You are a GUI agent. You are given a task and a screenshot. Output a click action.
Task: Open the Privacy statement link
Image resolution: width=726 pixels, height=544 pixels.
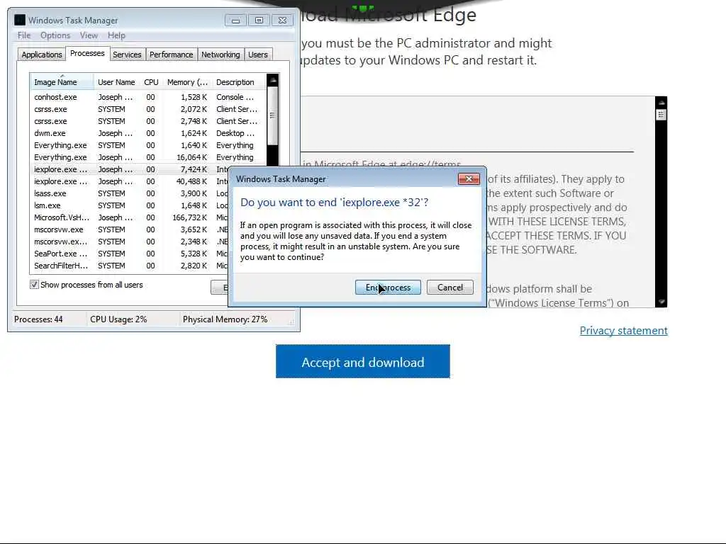[x=623, y=330]
